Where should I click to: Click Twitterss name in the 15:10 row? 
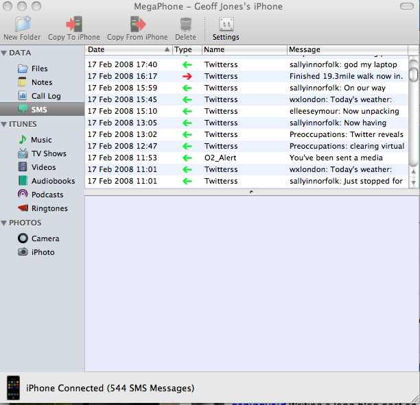(x=221, y=111)
